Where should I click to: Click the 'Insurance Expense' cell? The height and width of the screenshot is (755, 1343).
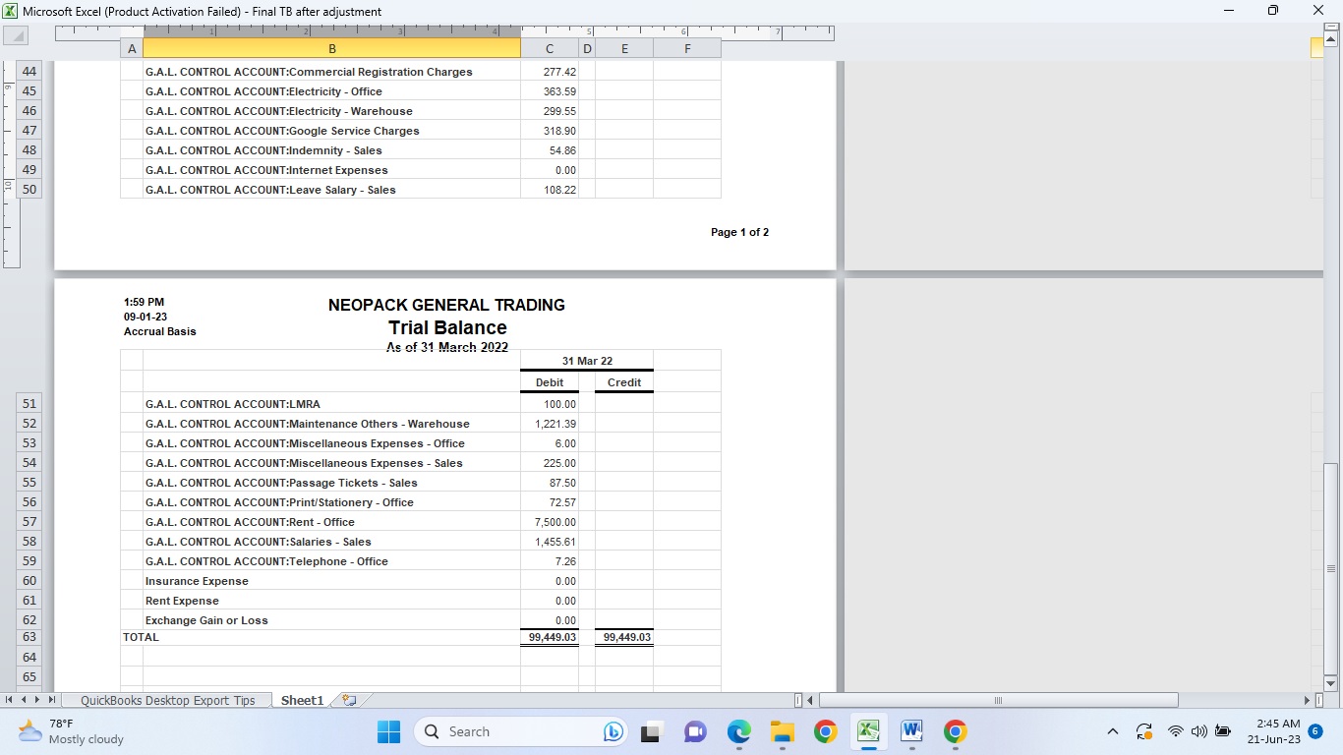(x=331, y=581)
